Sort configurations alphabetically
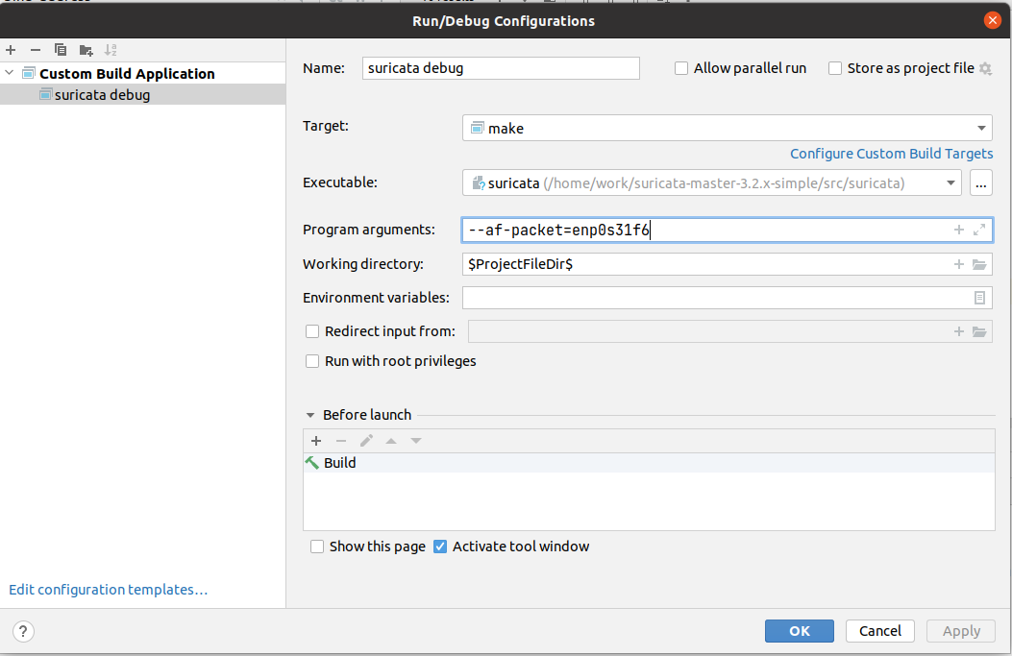 point(111,50)
